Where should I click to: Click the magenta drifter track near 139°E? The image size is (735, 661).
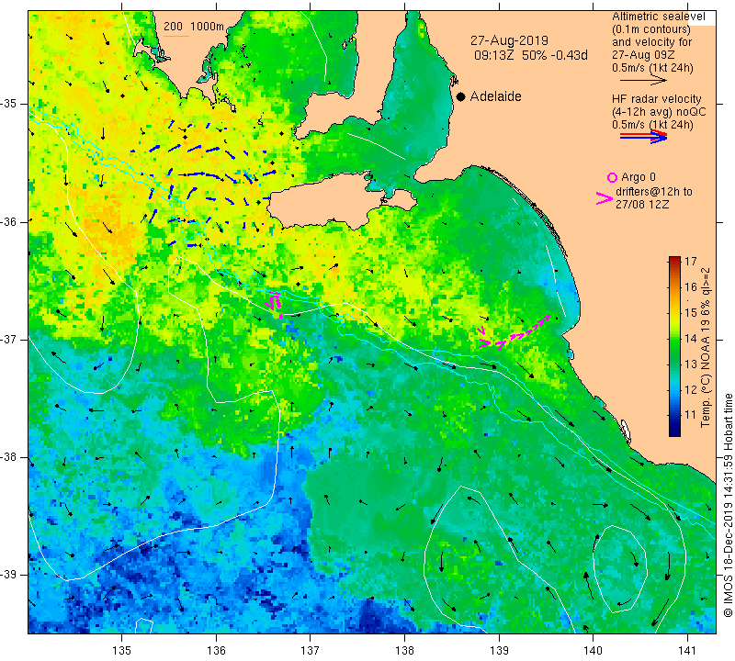[514, 334]
